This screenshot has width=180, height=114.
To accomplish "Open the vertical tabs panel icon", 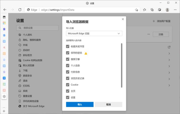I will tap(4, 17).
